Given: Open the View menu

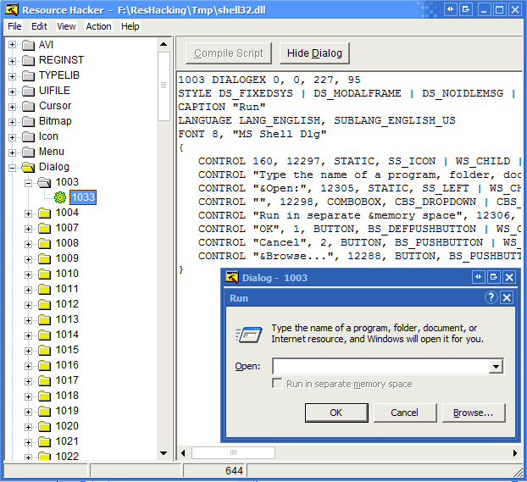Looking at the screenshot, I should (66, 26).
